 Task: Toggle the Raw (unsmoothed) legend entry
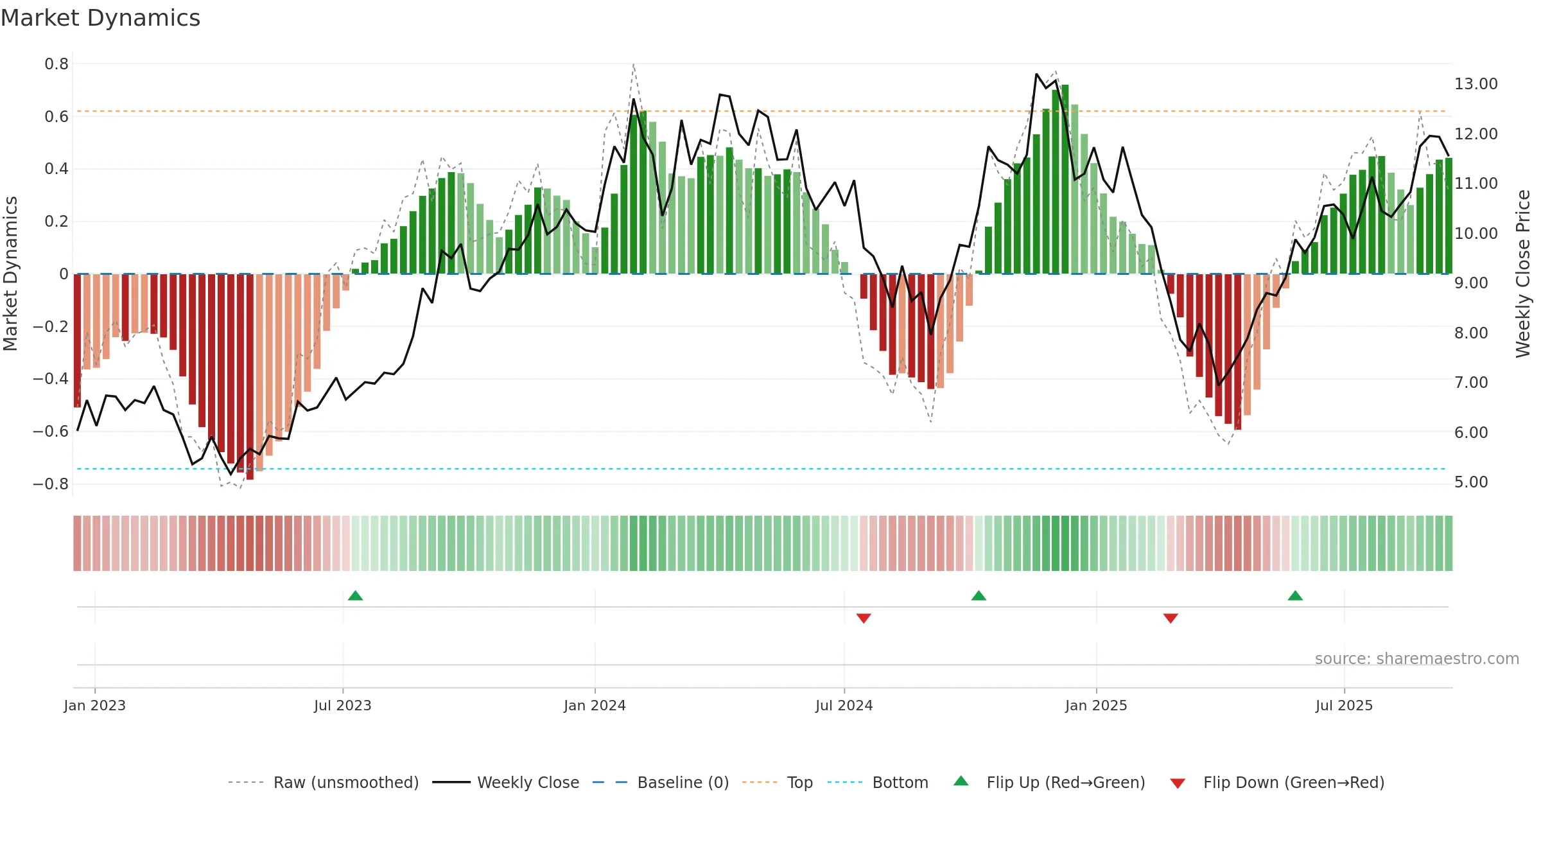(324, 782)
